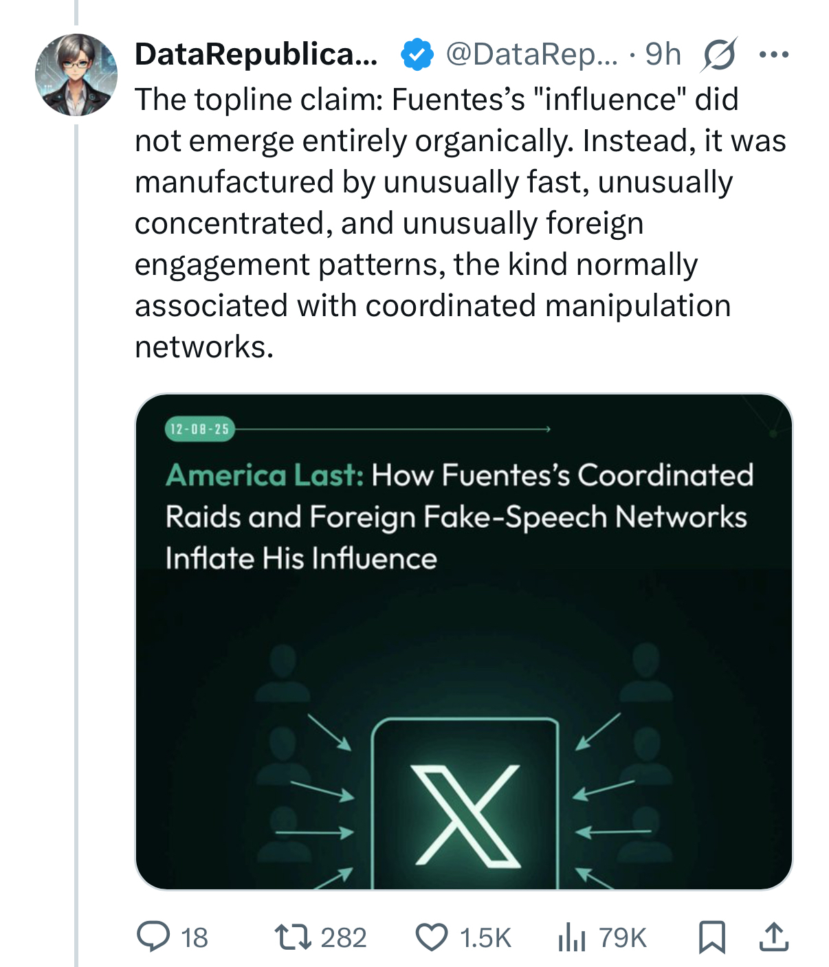The image size is (829, 967).
Task: Bookmark this post
Action: click(711, 937)
